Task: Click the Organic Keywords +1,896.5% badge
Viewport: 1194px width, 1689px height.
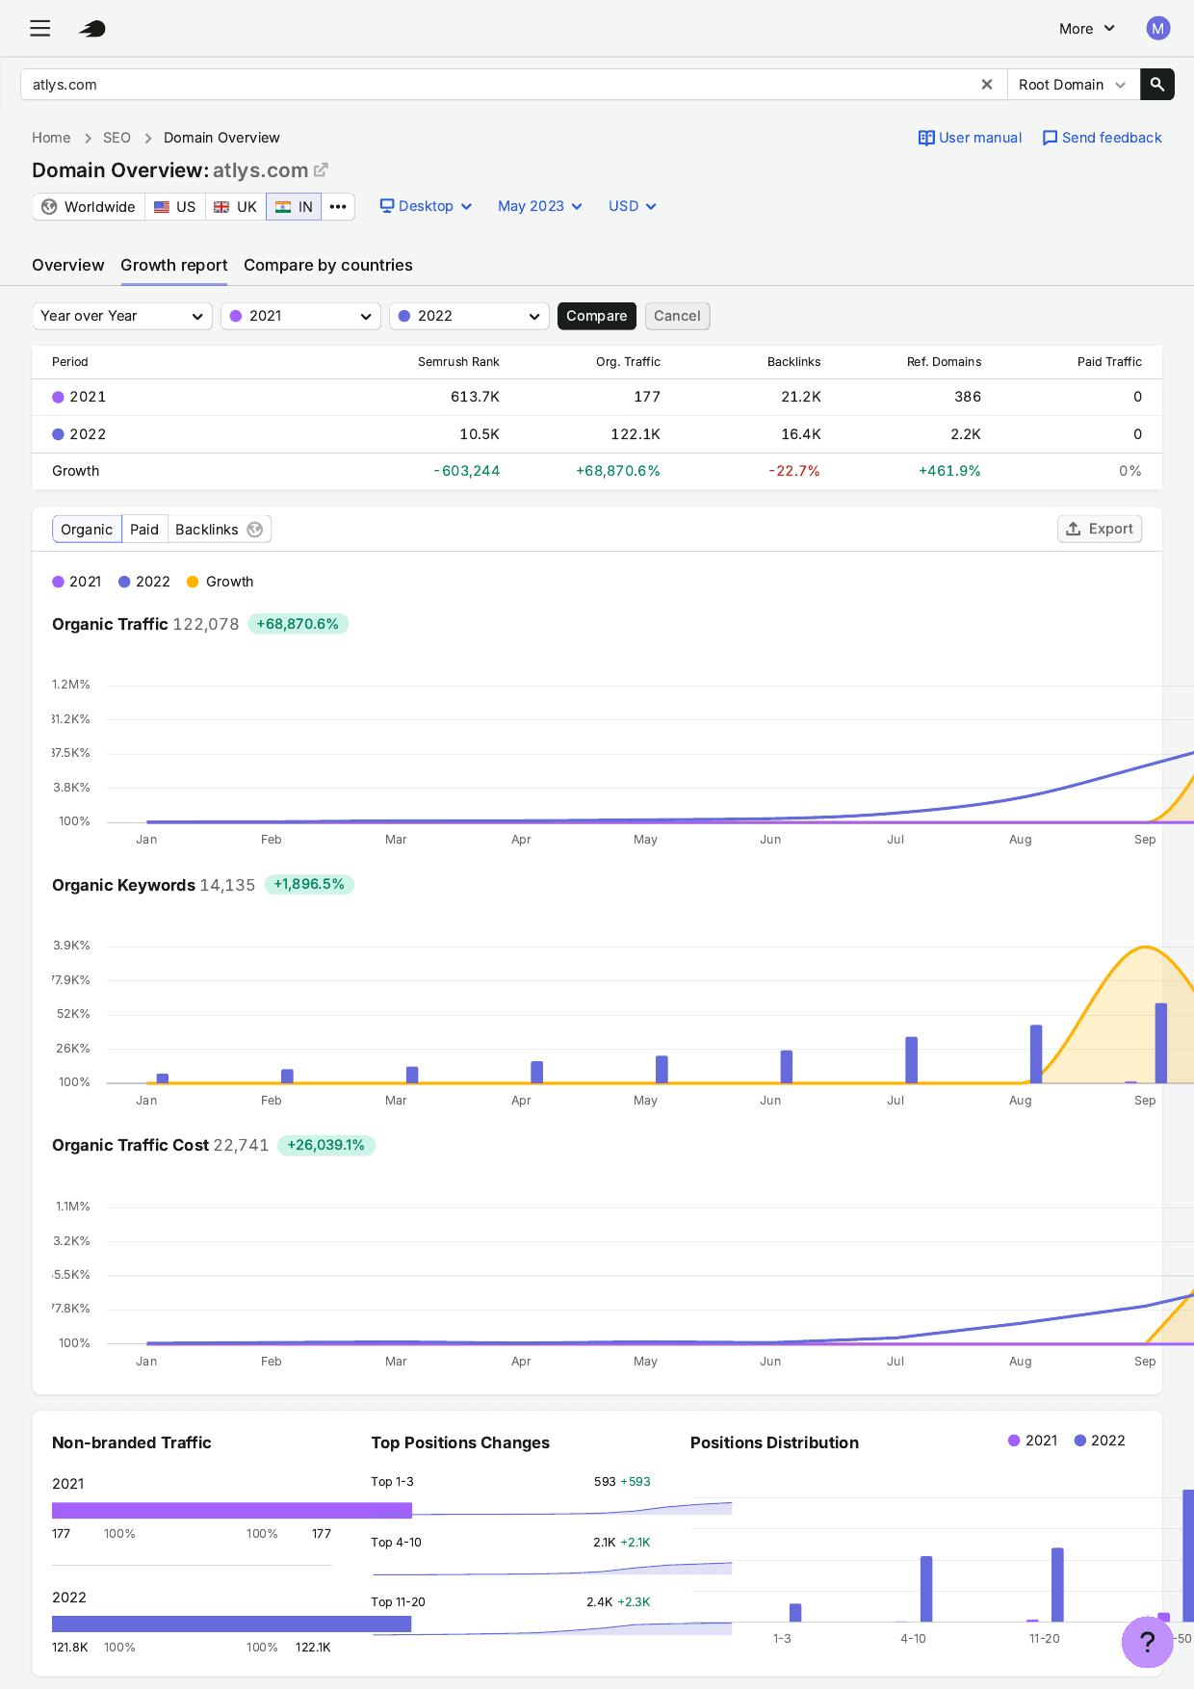Action: point(309,884)
